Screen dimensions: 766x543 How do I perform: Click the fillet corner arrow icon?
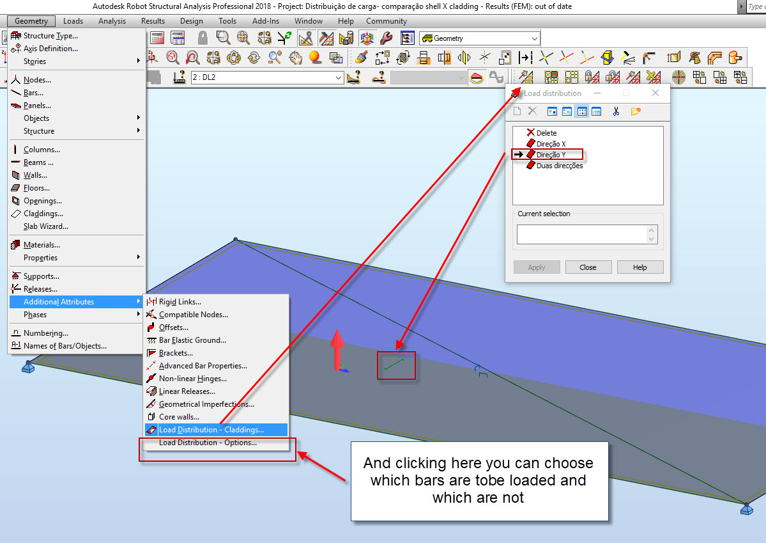click(x=648, y=58)
